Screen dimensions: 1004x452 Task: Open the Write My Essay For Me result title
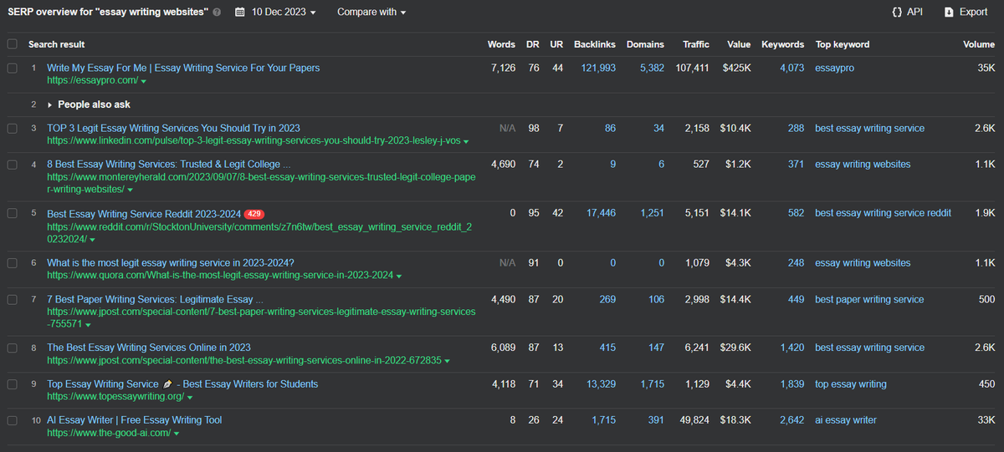click(x=183, y=68)
